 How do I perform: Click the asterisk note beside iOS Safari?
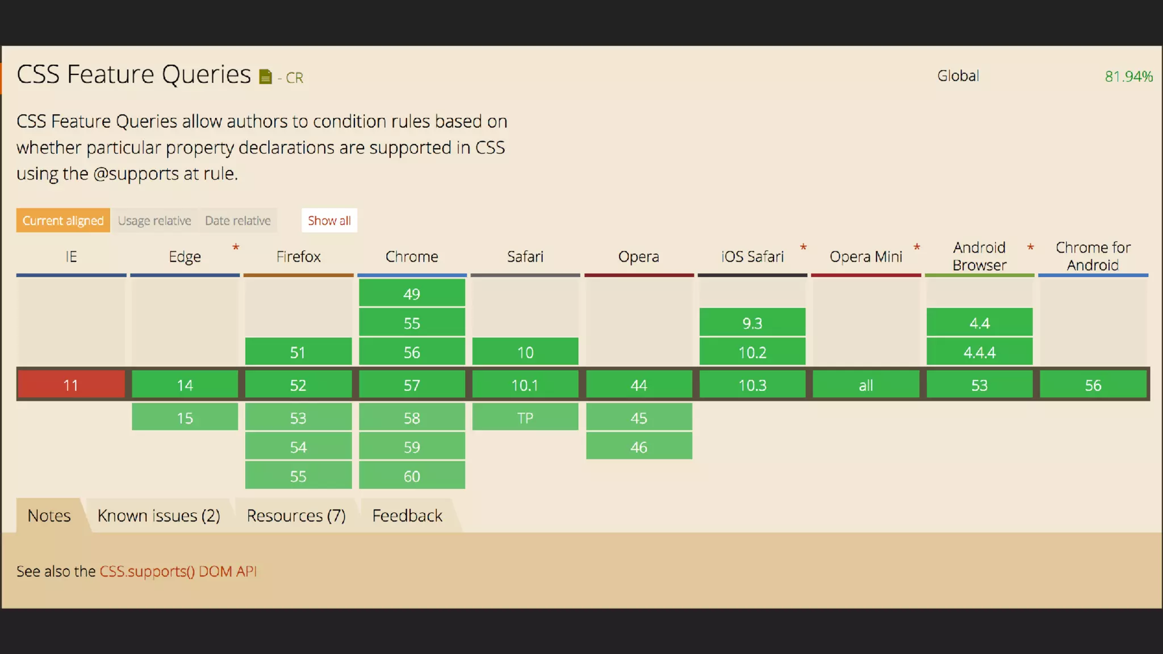point(803,248)
